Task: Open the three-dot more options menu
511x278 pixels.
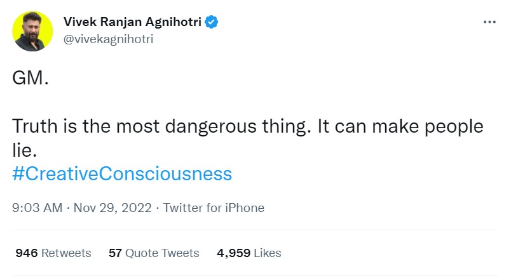Action: coord(489,22)
